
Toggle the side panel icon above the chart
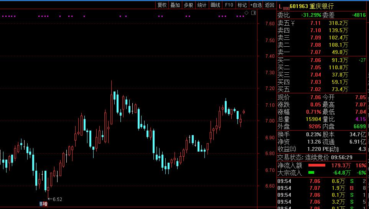point(253,13)
